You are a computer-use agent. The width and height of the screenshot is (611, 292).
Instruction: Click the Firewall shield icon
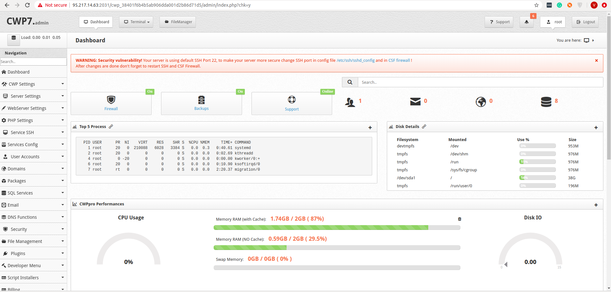111,100
